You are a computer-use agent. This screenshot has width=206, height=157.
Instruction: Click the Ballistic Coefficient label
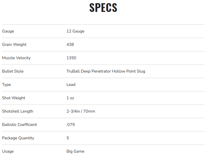(19, 125)
